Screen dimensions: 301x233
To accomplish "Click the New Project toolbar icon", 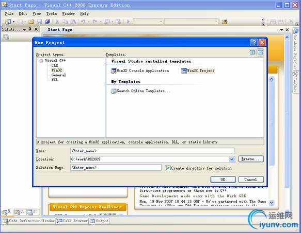I will [x=8, y=22].
